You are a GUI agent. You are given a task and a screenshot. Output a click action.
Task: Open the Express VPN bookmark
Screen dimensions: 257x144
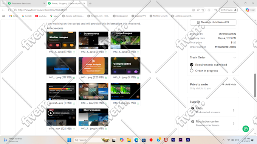139,16
